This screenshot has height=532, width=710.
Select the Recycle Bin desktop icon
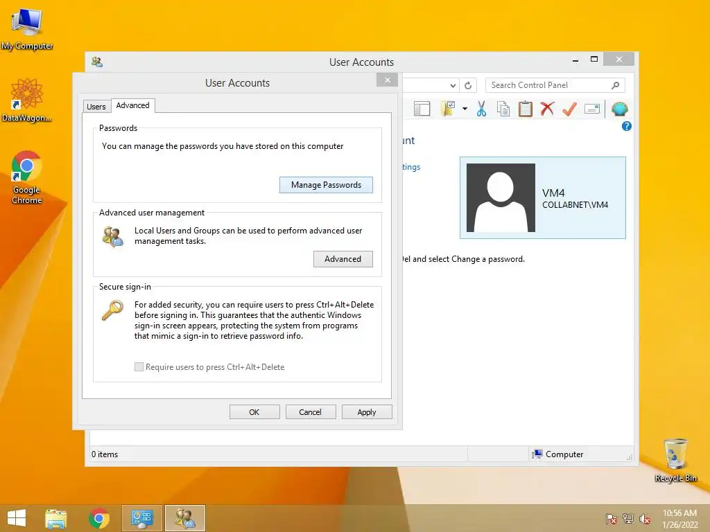click(675, 461)
